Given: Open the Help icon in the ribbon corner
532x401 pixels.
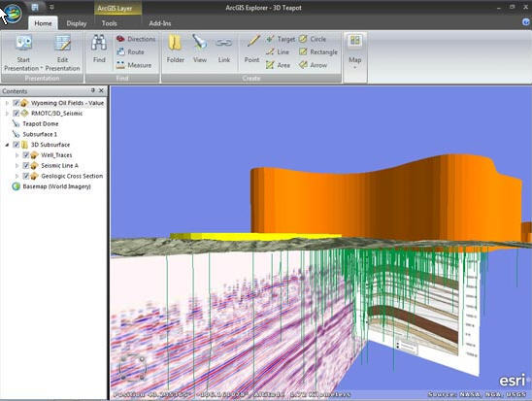Looking at the screenshot, I should pos(526,22).
